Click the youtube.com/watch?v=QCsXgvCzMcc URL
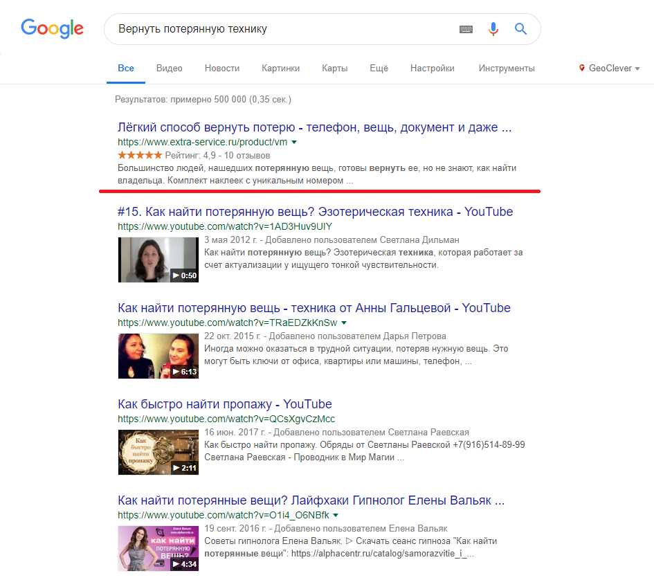 coord(226,419)
